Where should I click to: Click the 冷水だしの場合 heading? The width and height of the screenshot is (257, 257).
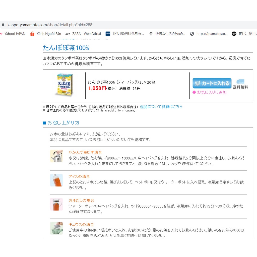point(82,201)
